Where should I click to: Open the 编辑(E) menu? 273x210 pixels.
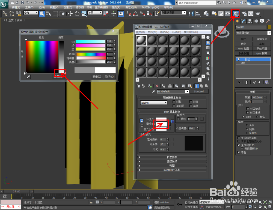[16, 7]
